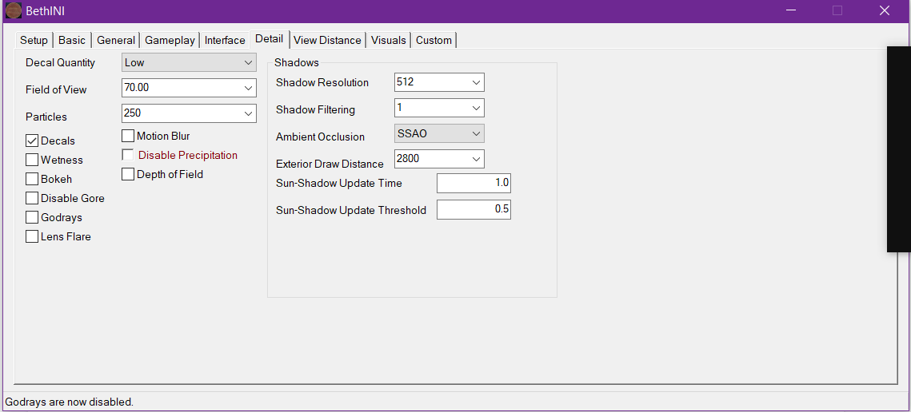The image size is (911, 412).
Task: Click the 'Decal Quantity' label
Action: coord(61,62)
